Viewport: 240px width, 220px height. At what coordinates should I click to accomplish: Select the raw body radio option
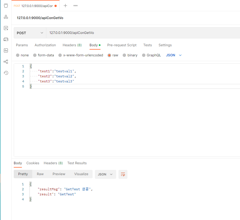tap(109, 55)
